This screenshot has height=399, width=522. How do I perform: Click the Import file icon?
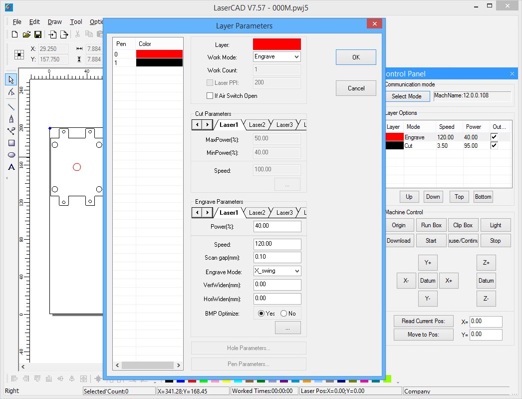tap(52, 34)
